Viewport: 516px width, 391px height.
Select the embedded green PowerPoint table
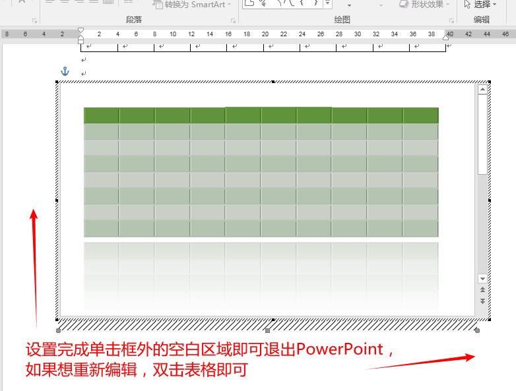261,172
